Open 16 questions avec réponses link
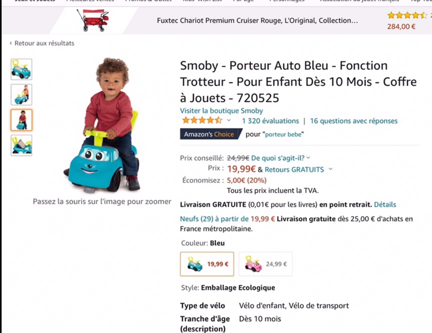 (x=354, y=121)
